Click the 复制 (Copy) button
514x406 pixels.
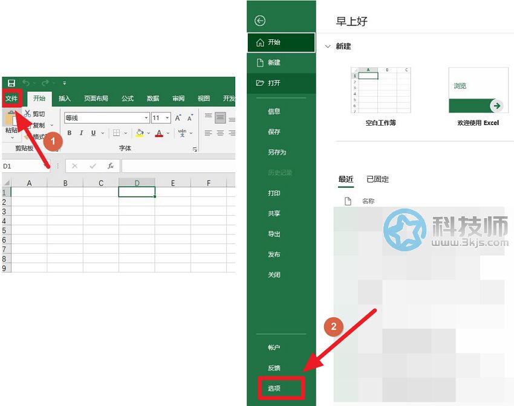pos(39,125)
